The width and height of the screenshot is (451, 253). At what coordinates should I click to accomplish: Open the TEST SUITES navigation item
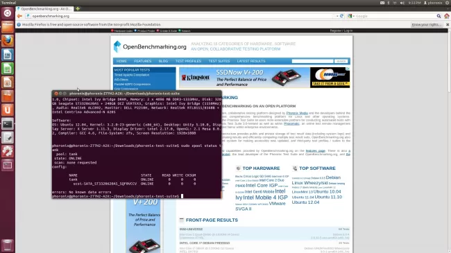coord(219,61)
